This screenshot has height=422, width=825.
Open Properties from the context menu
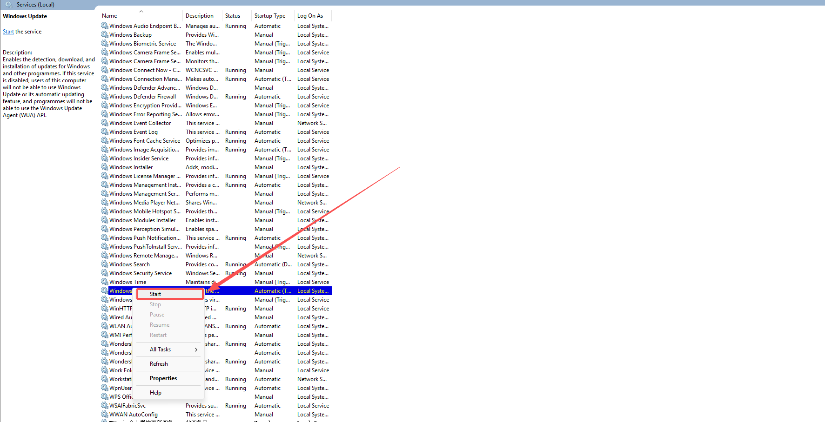[163, 378]
